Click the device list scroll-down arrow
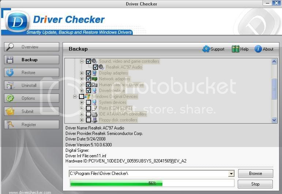 pos(274,120)
